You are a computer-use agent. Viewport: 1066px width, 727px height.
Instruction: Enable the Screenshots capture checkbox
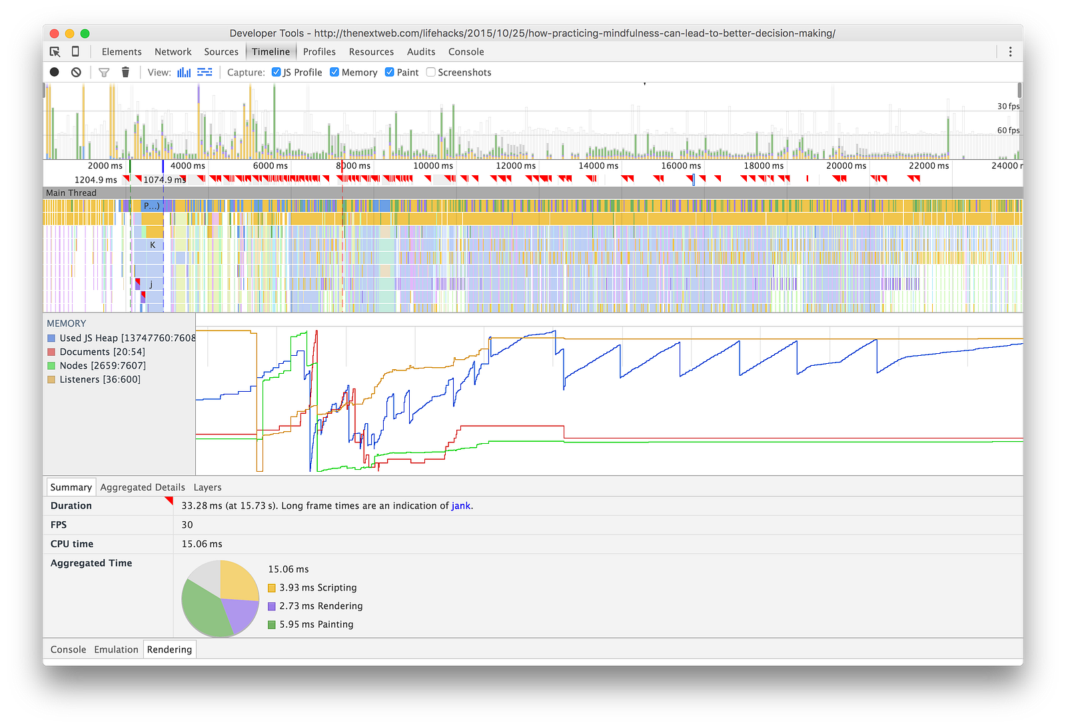(431, 72)
